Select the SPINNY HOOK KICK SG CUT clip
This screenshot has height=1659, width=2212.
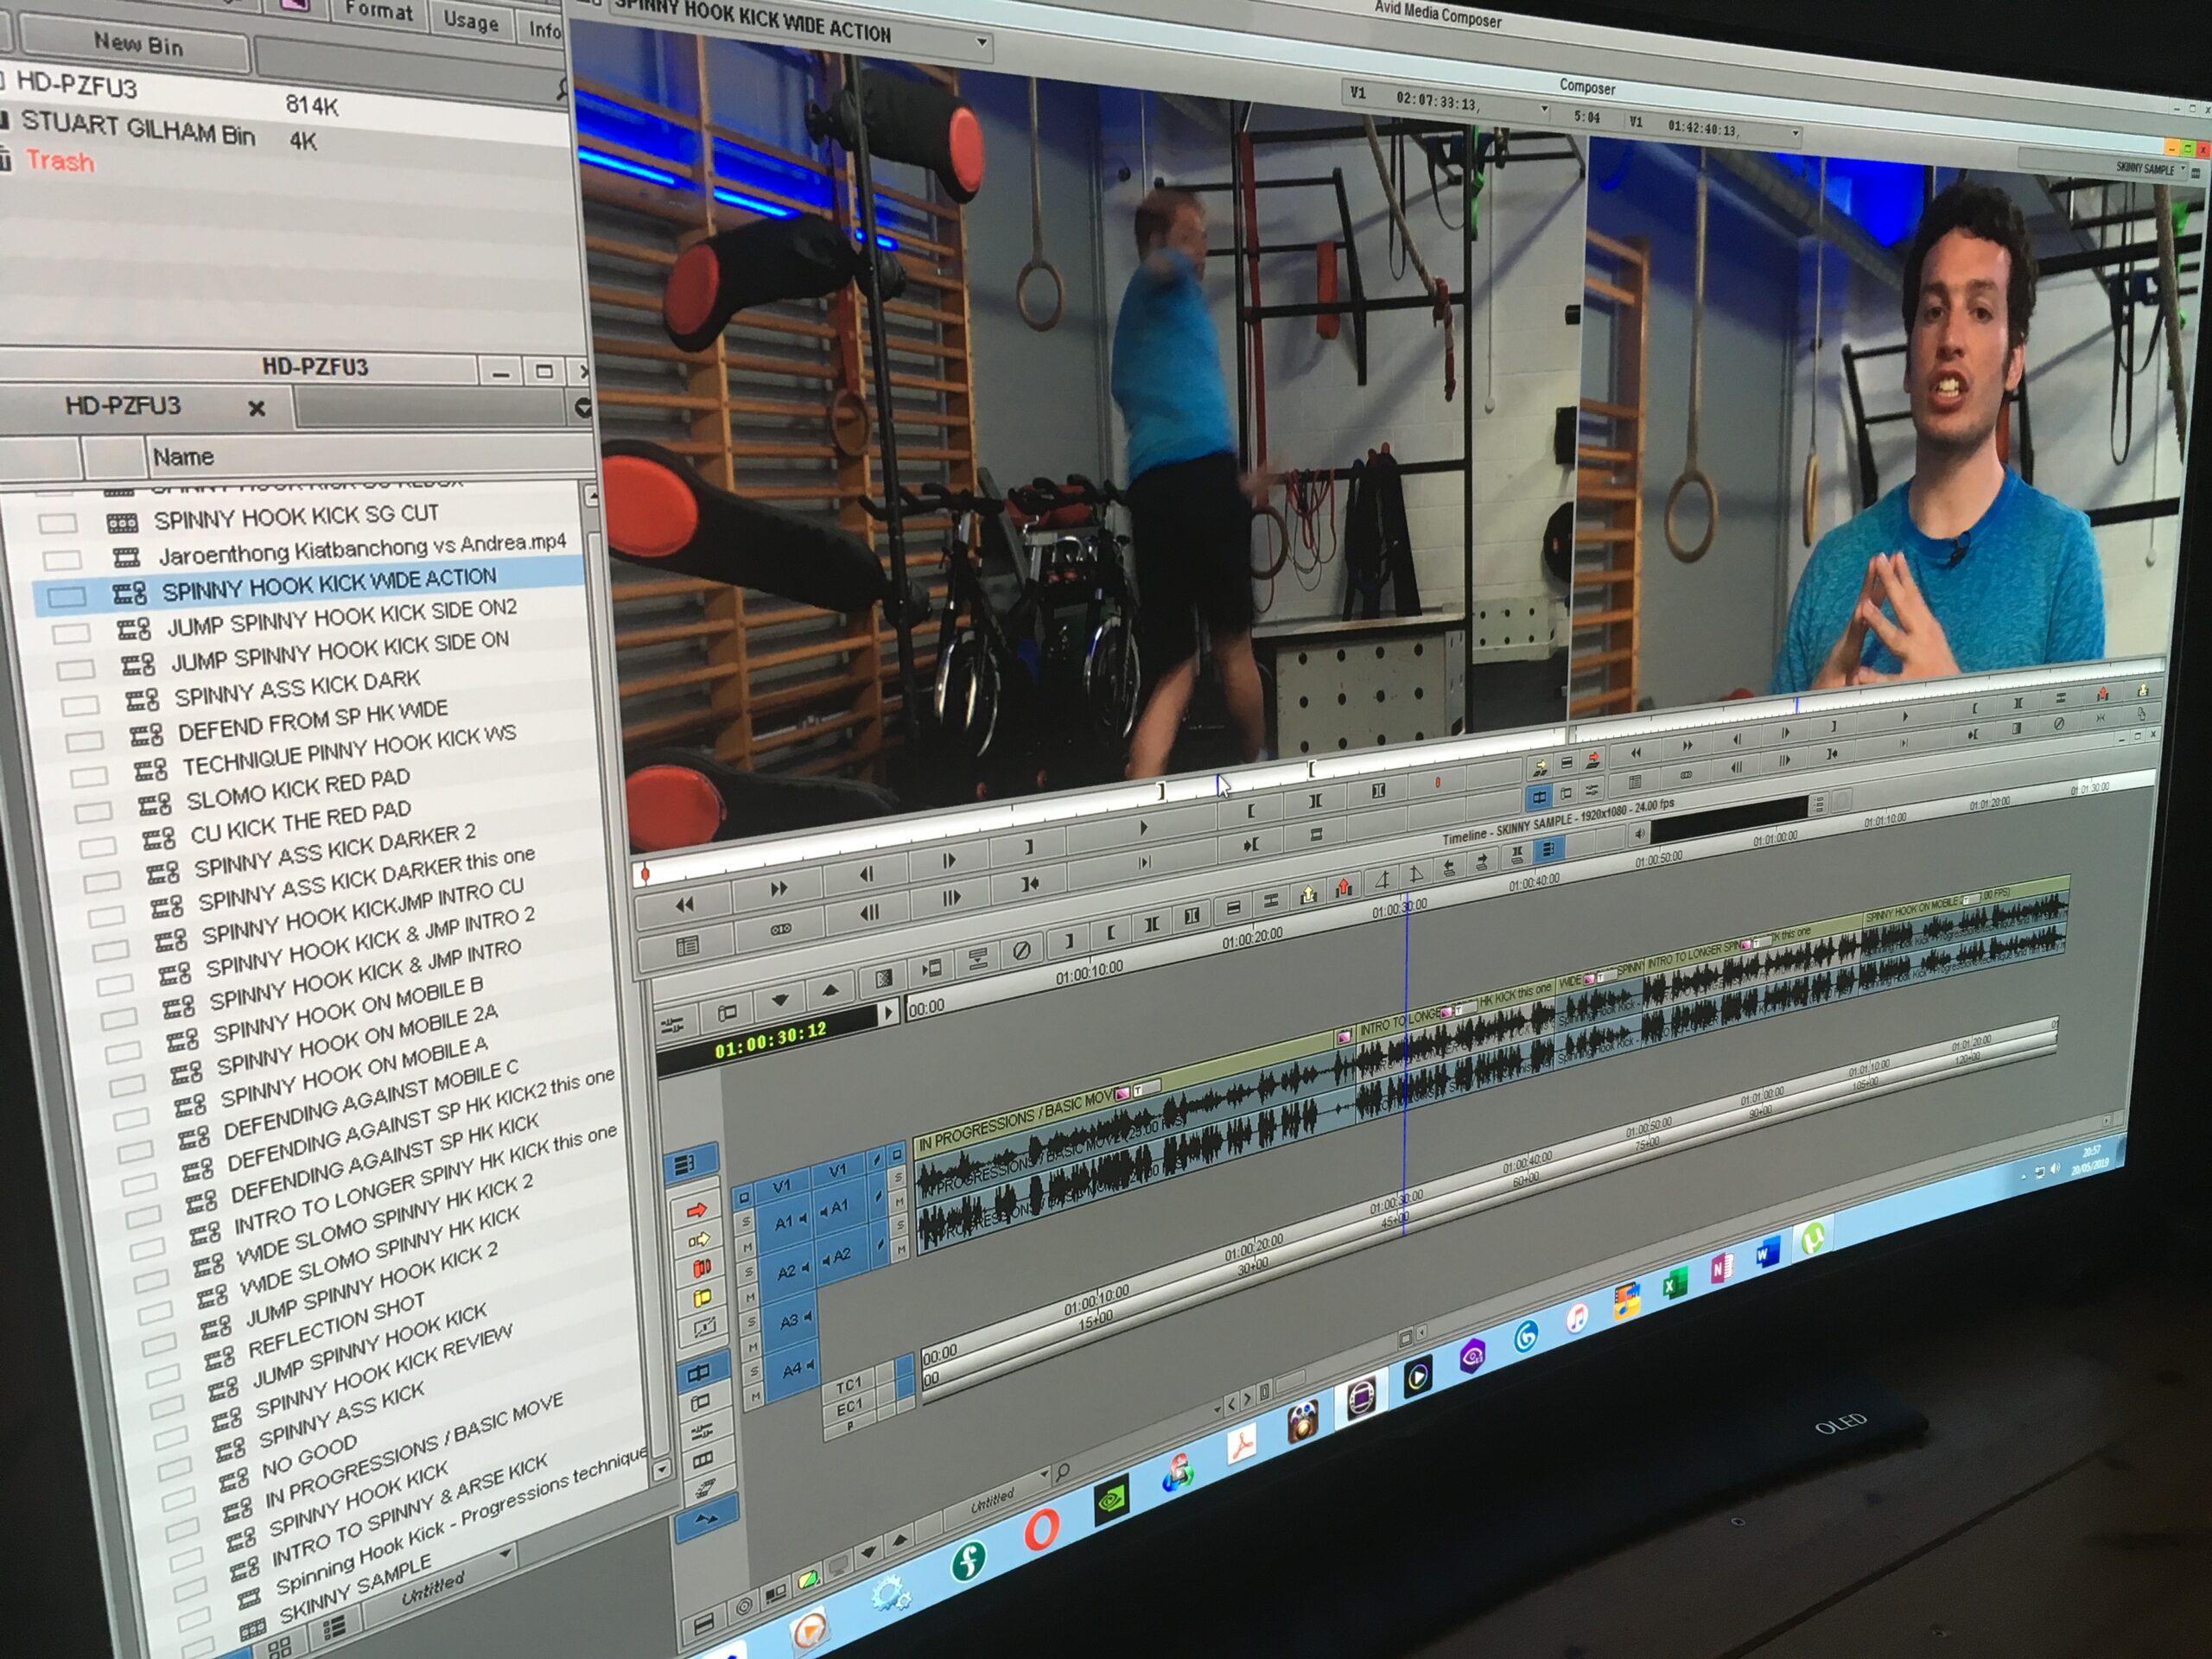pyautogui.click(x=296, y=515)
